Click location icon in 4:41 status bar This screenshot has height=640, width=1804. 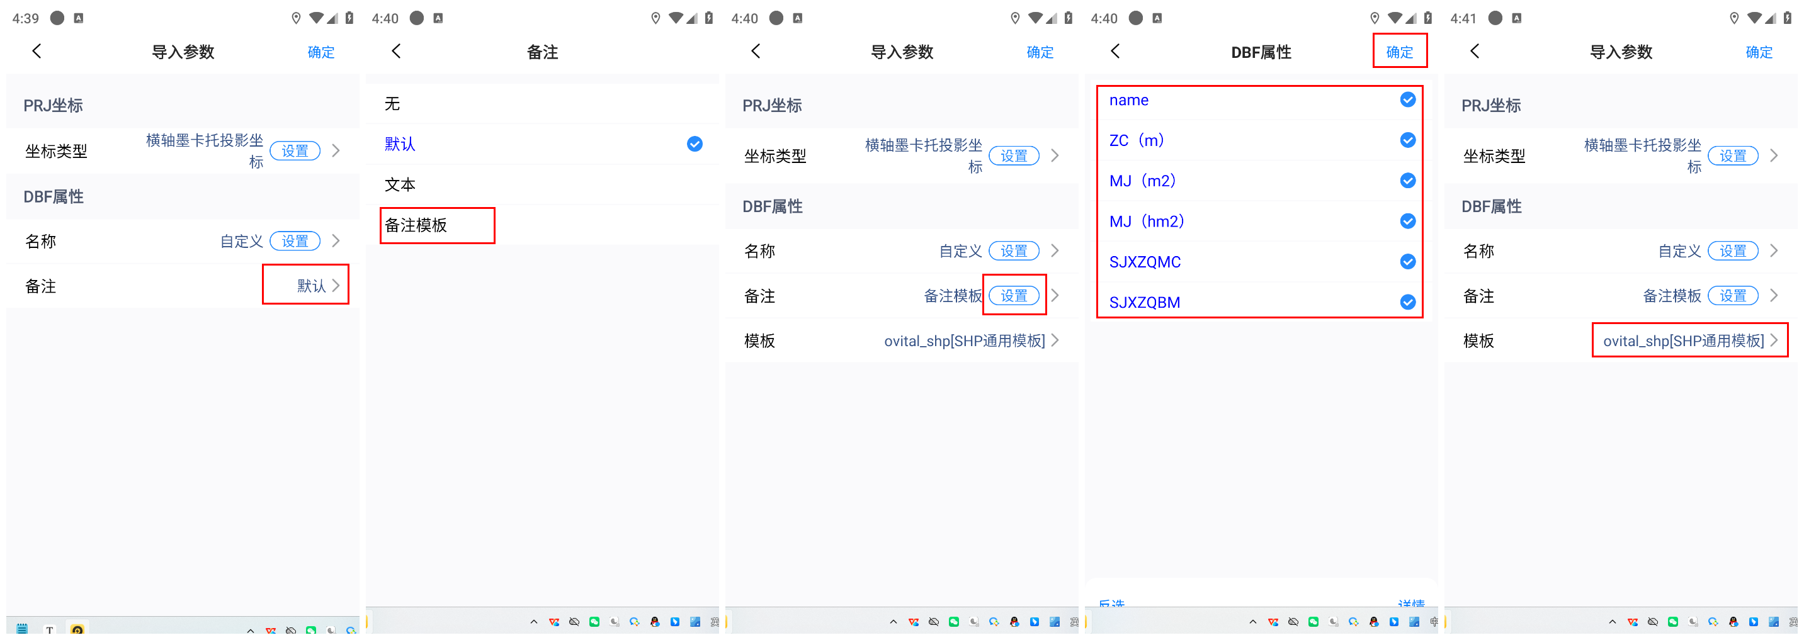pyautogui.click(x=1734, y=18)
